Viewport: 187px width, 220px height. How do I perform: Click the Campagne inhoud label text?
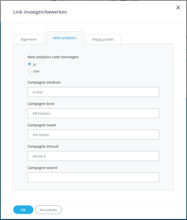(43, 146)
